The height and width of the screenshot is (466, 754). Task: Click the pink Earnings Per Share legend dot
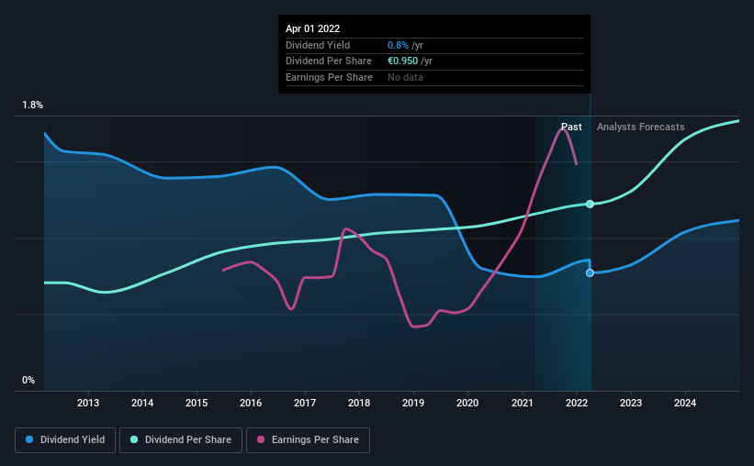pos(261,439)
